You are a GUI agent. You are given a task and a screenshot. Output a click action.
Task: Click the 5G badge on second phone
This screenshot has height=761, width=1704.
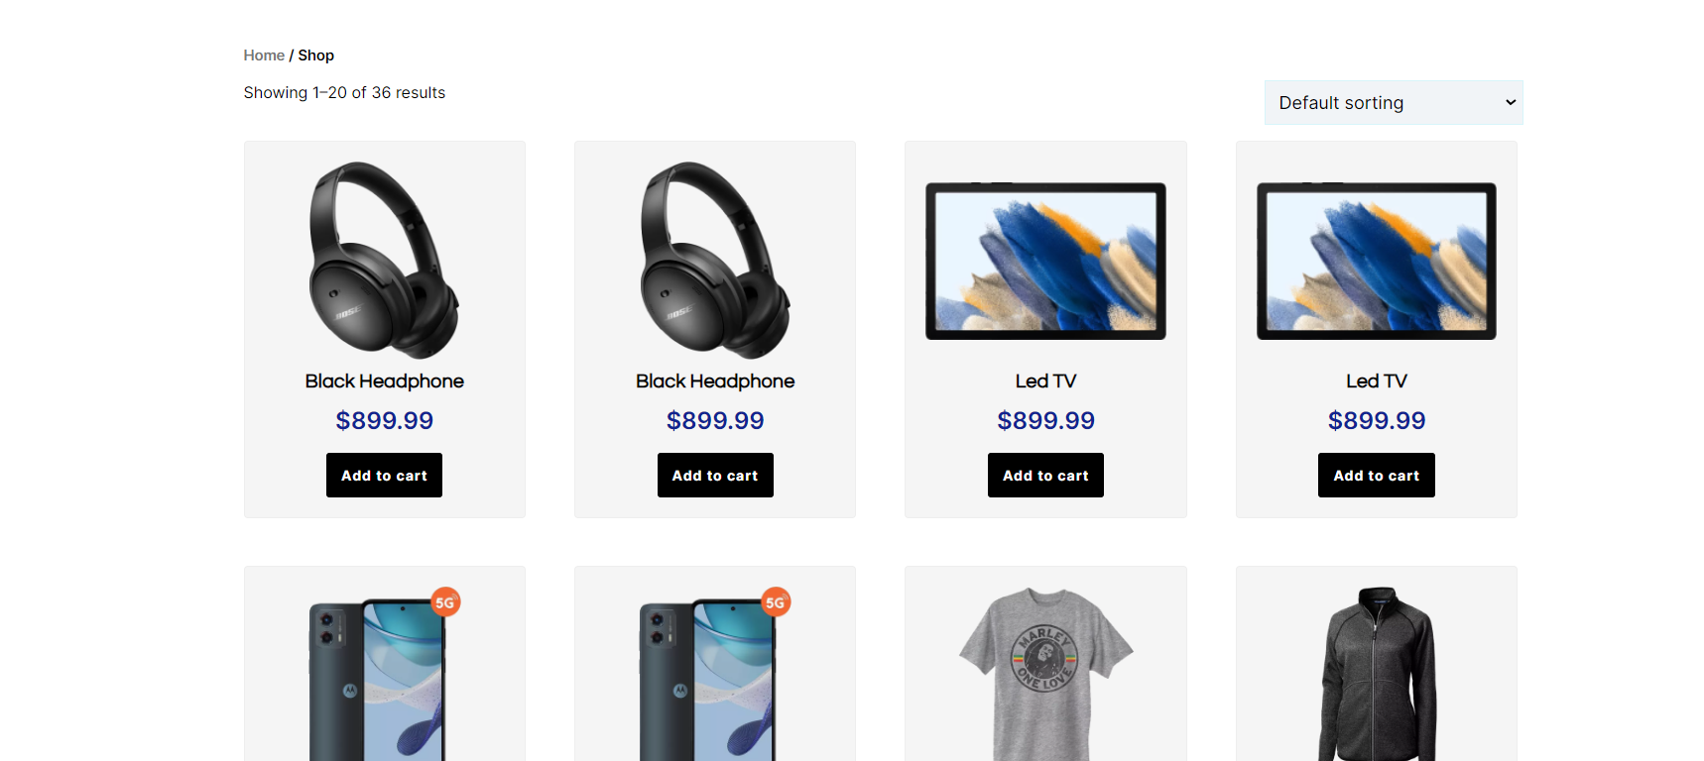tap(776, 601)
